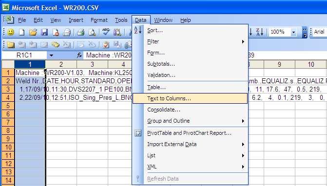
Task: Click the Create Outlook Task clipboard icon
Action: click(x=106, y=45)
